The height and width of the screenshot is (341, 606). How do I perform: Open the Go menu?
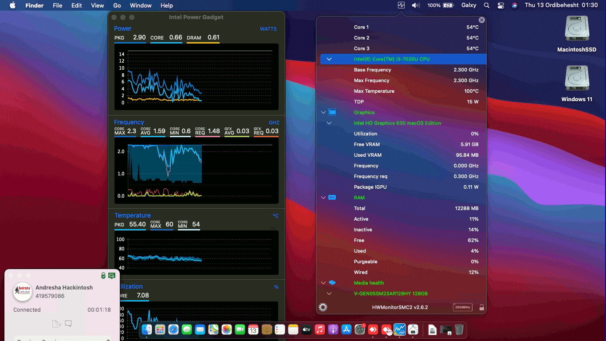(117, 5)
